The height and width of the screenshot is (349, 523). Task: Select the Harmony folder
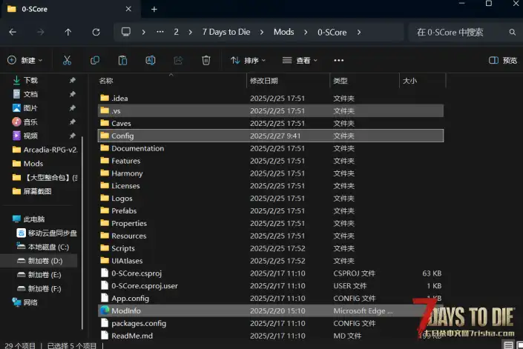tap(271, 173)
